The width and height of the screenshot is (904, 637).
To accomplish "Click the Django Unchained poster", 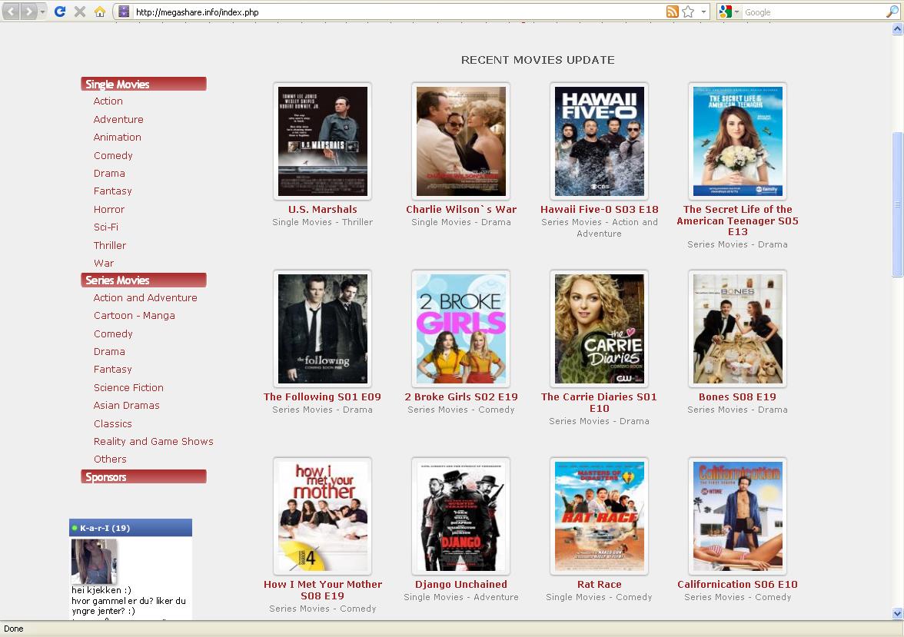I will (x=460, y=516).
